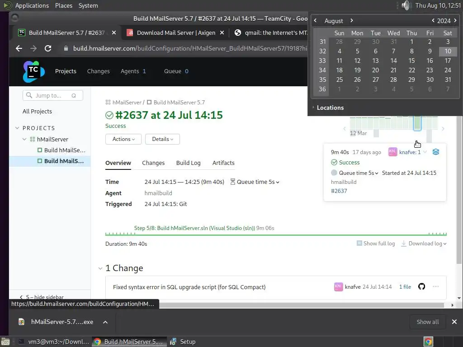Open the Actions dropdown
Image resolution: width=463 pixels, height=347 pixels.
(123, 139)
